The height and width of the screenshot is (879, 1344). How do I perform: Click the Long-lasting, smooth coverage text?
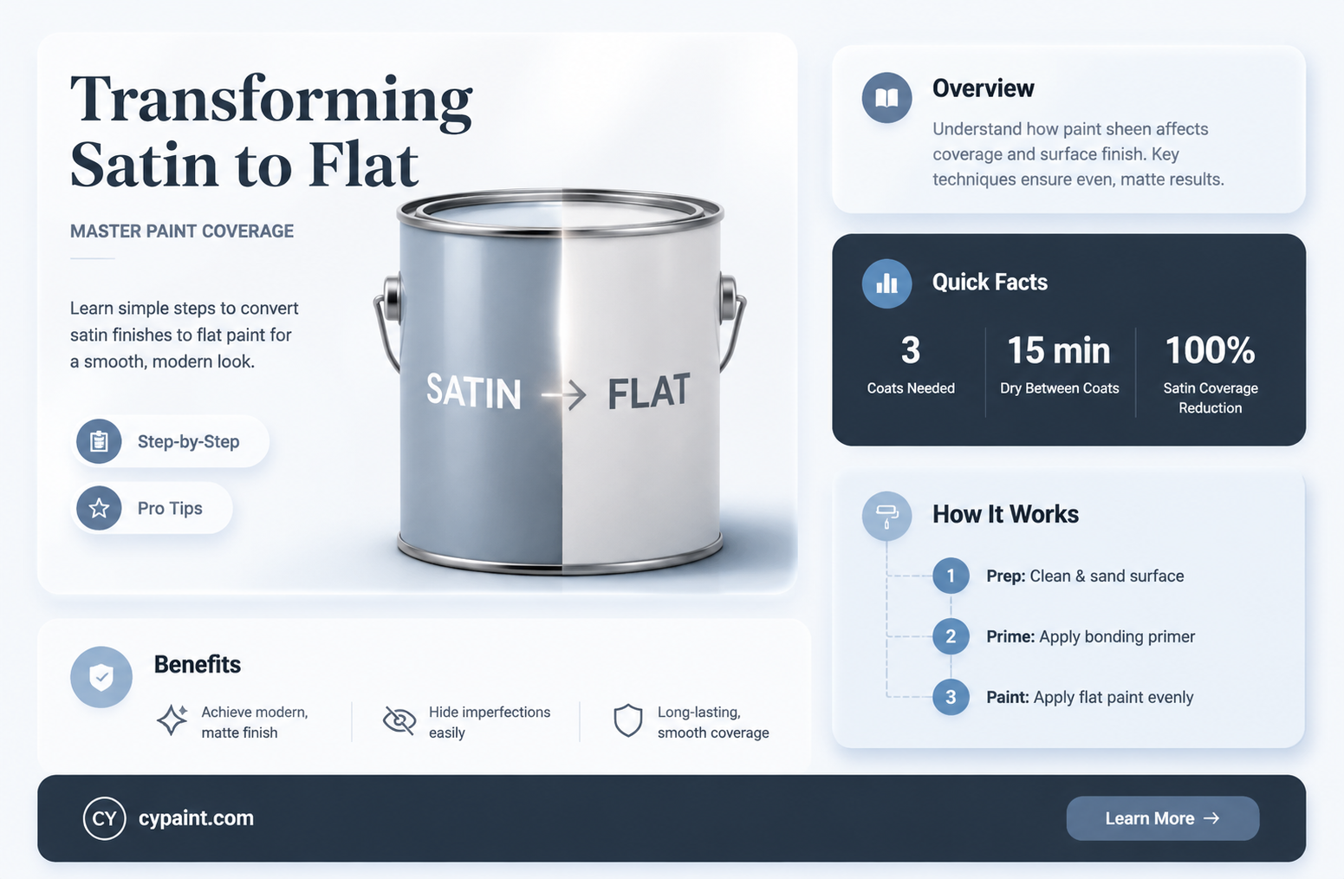pos(713,722)
